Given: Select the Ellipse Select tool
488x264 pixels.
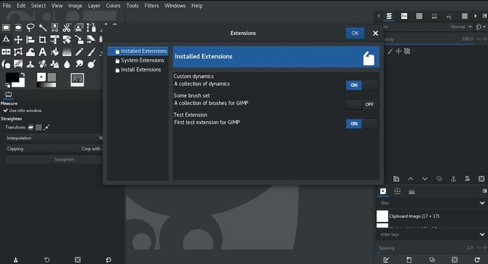Looking at the screenshot, I should point(18,27).
